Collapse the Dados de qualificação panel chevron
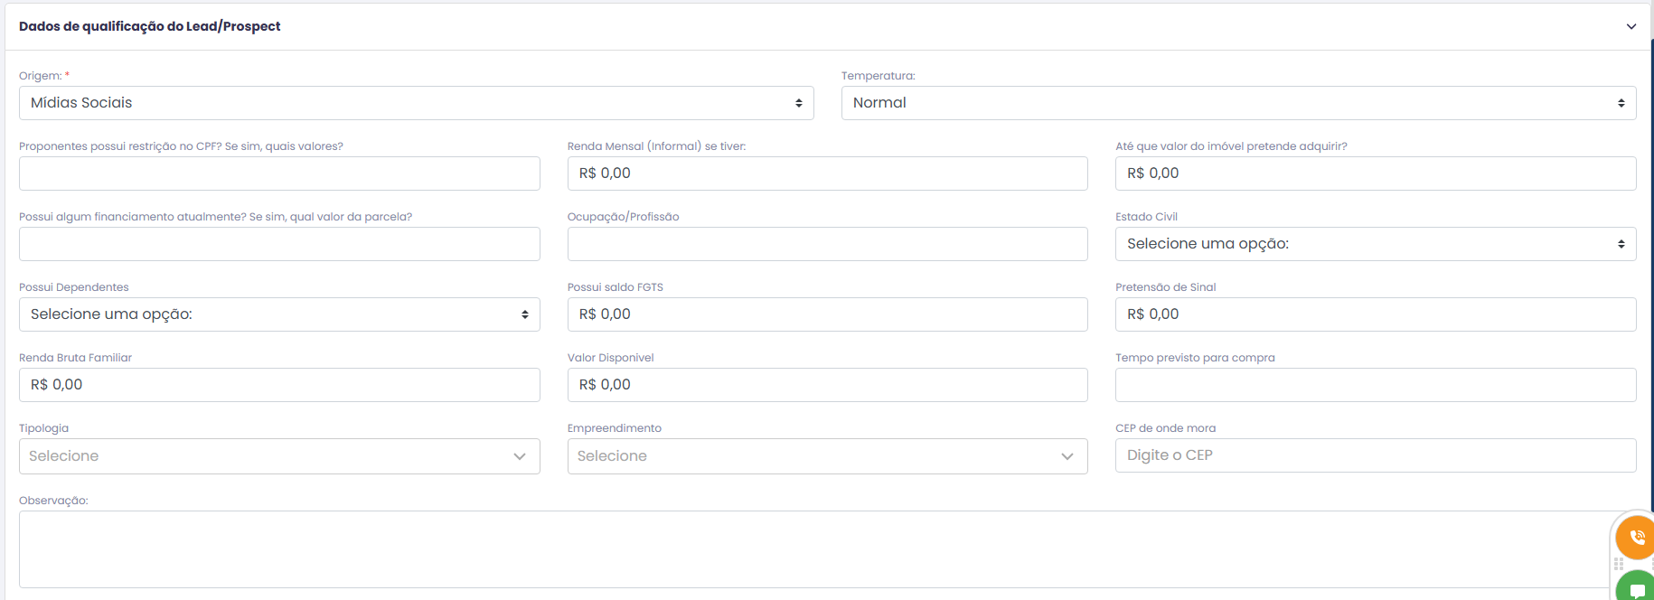Viewport: 1654px width, 600px height. tap(1631, 26)
